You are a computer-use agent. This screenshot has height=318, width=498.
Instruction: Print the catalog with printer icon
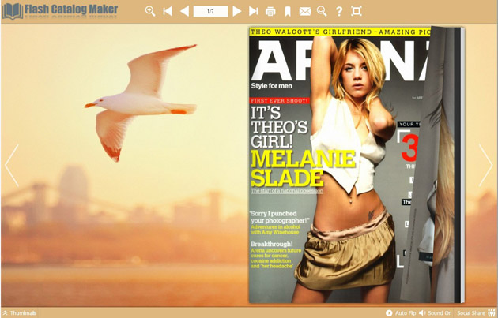tap(270, 11)
